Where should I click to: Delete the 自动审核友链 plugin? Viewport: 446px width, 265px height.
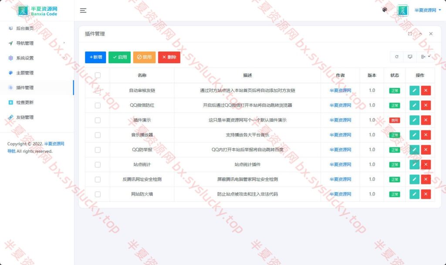point(426,91)
